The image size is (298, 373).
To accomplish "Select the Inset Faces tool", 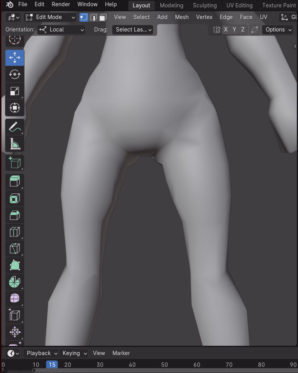I will click(x=15, y=198).
